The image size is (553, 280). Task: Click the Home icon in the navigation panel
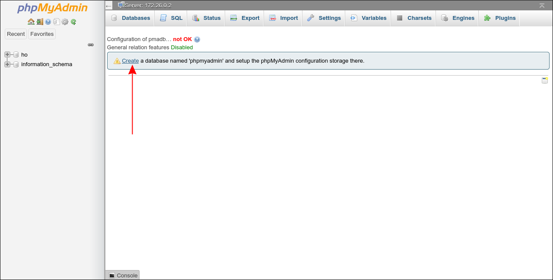click(x=31, y=21)
